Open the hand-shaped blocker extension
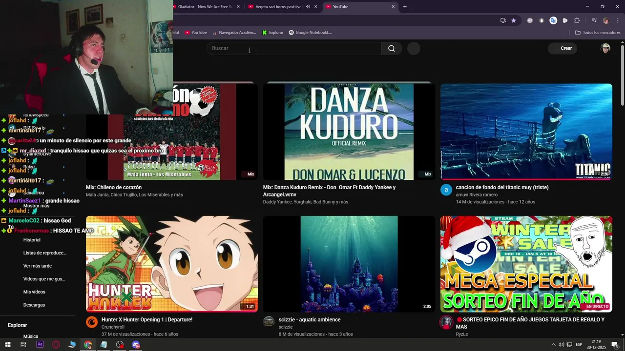Screen dimensions: 625x351 542,20
